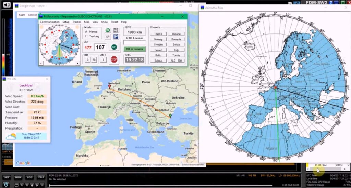The width and height of the screenshot is (351, 188).
Task: Open the Help menu
Action: (124, 22)
